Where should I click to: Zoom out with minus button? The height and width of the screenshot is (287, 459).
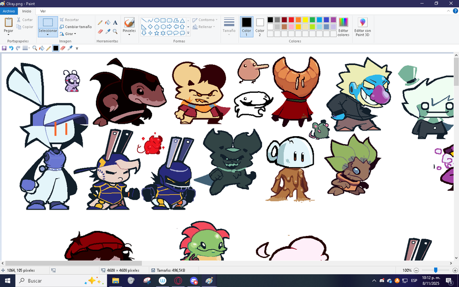click(416, 270)
